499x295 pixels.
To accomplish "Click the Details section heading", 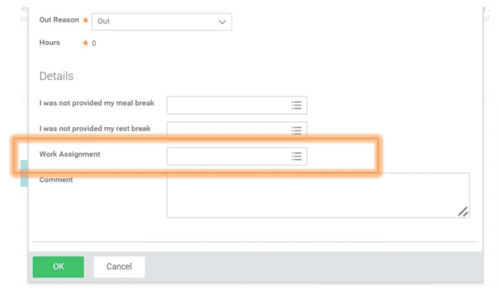I will [x=56, y=76].
